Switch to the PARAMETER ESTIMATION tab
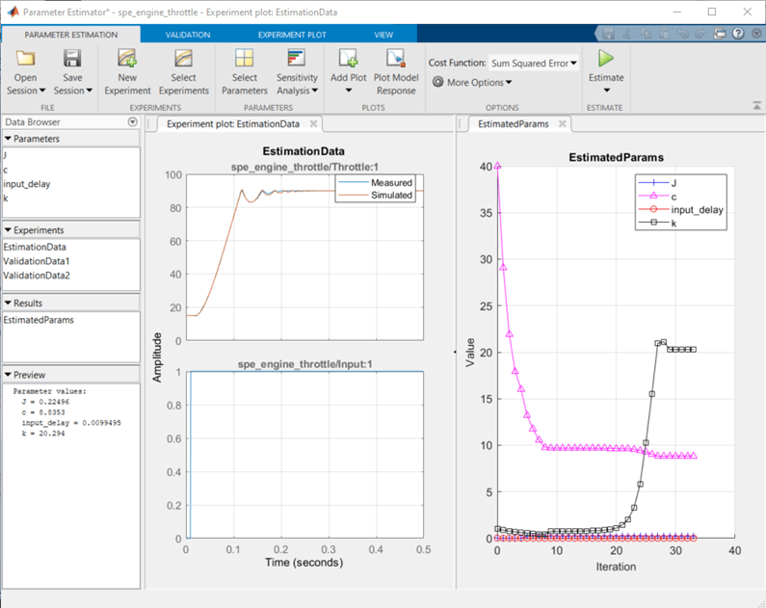Image resolution: width=766 pixels, height=608 pixels. click(71, 35)
